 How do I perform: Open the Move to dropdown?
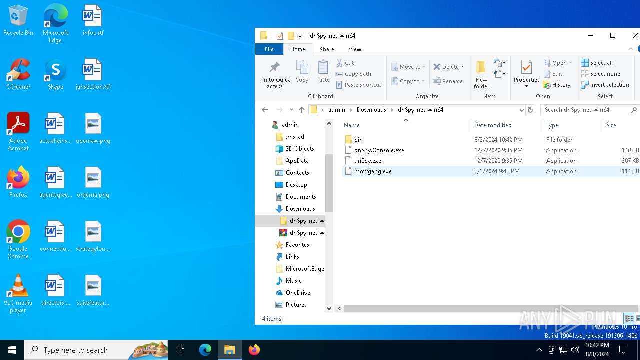(x=408, y=67)
